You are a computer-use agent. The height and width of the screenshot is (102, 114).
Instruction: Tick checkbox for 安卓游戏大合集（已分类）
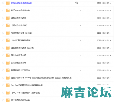pyautogui.click(x=3, y=33)
